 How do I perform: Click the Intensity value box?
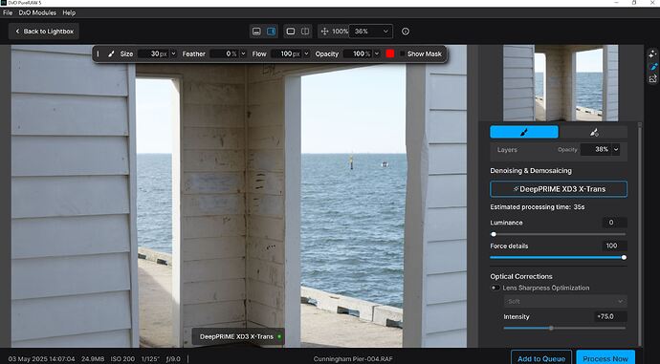click(x=609, y=316)
